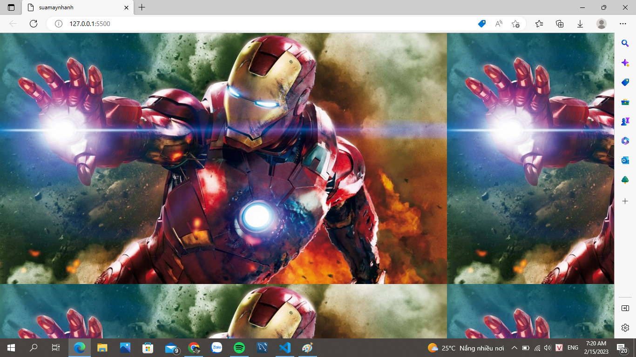Toggle the sidebar hide button

pos(625,308)
